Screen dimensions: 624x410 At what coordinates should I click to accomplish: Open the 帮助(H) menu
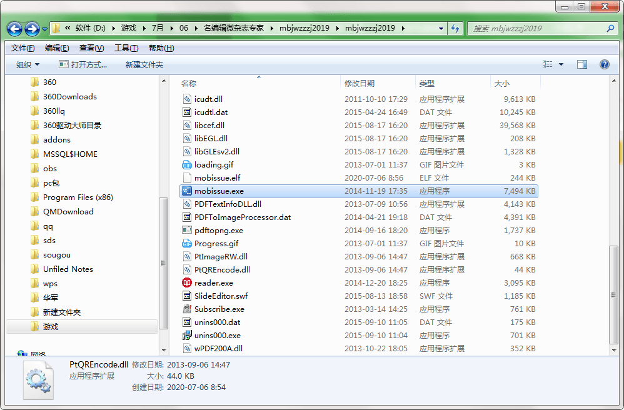[x=161, y=48]
